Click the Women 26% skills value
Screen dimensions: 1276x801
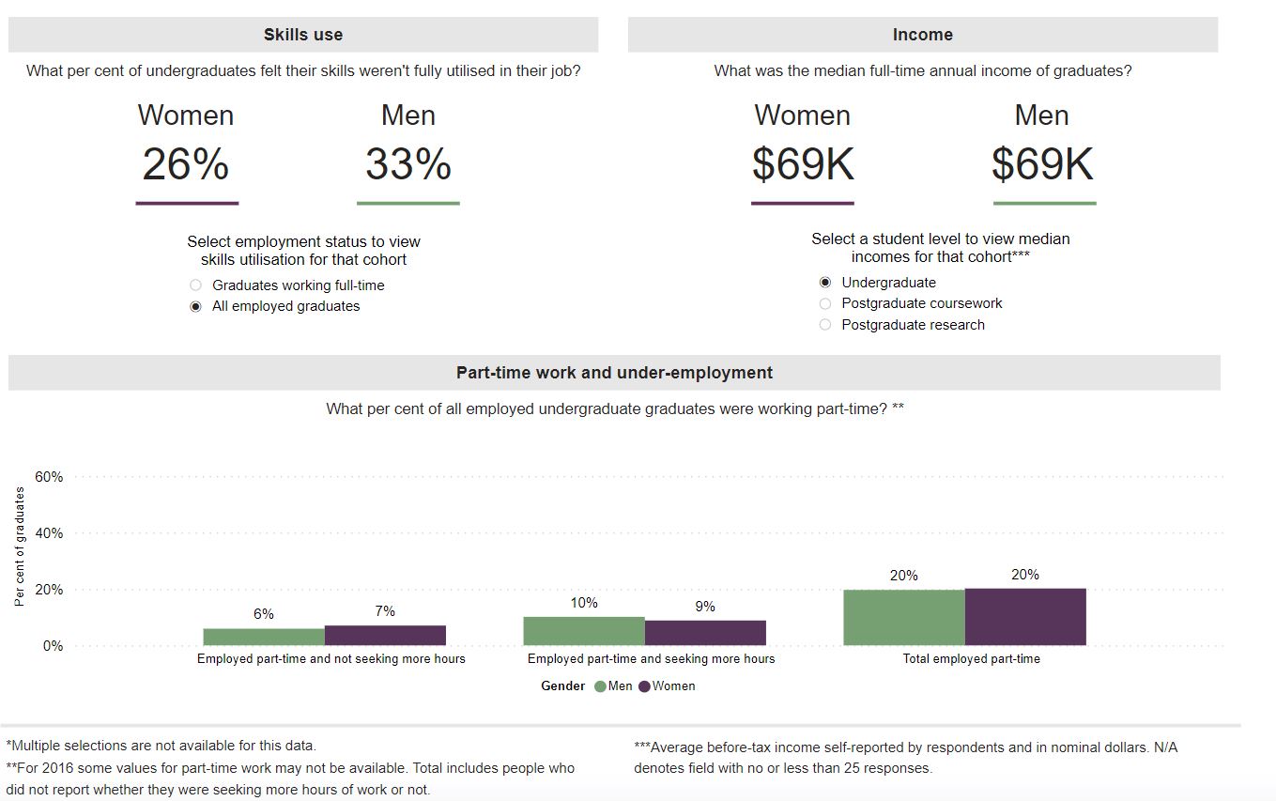(x=186, y=164)
